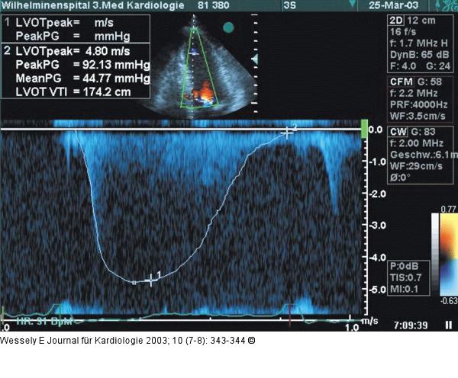Click the 'G: 83' CW gain value
Screen dimensions: 458x378
[423, 132]
